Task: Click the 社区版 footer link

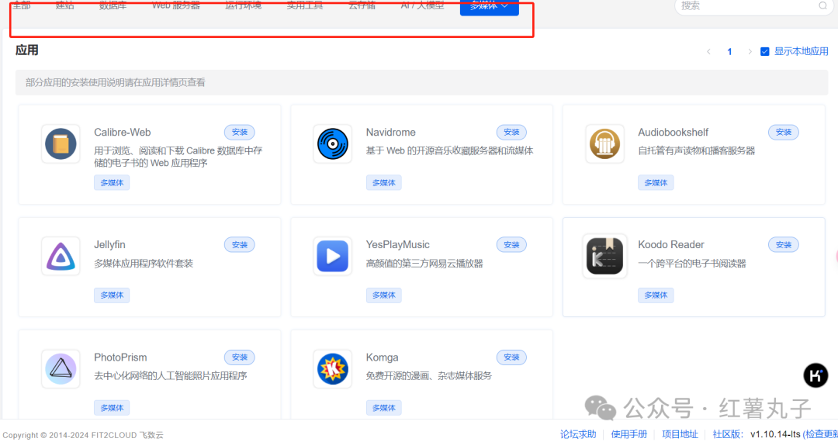Action: (728, 434)
